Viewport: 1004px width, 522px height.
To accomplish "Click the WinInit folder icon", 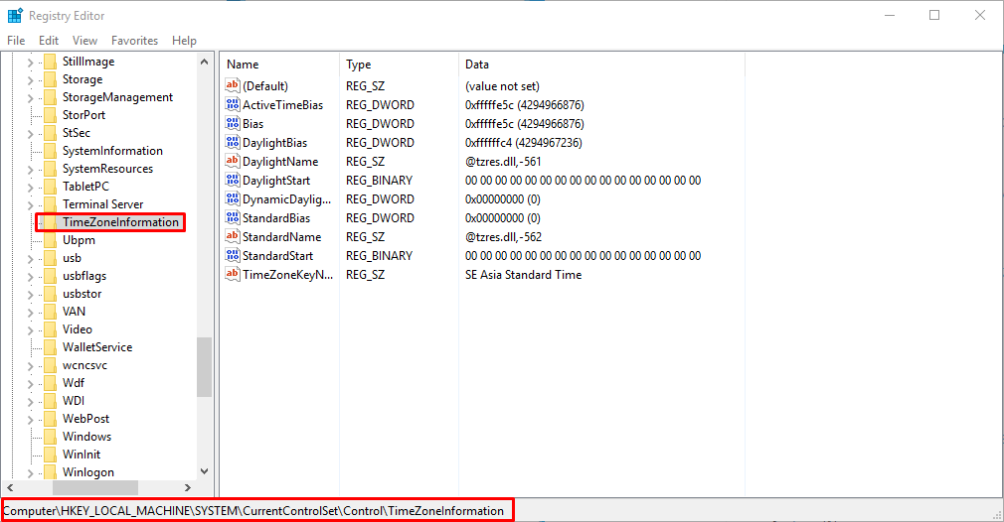I will [50, 455].
